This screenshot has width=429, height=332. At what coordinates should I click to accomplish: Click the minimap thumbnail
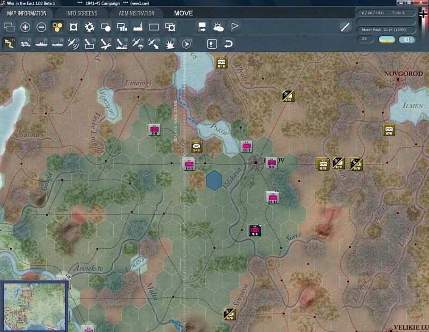coord(34,306)
